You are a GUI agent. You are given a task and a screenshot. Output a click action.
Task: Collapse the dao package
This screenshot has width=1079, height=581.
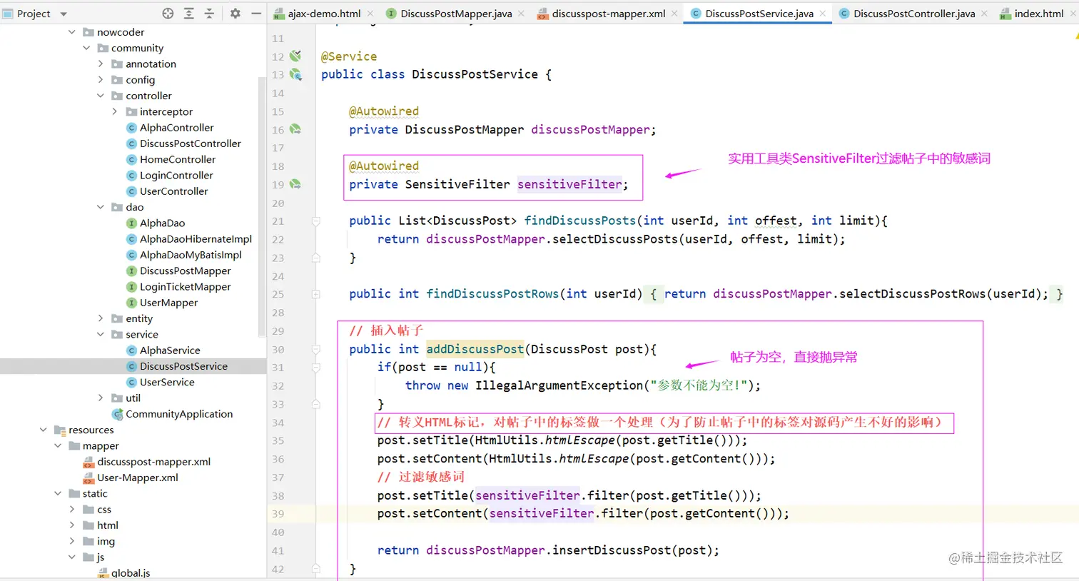[101, 207]
